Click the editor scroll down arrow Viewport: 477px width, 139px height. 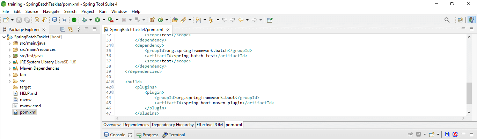(469, 113)
